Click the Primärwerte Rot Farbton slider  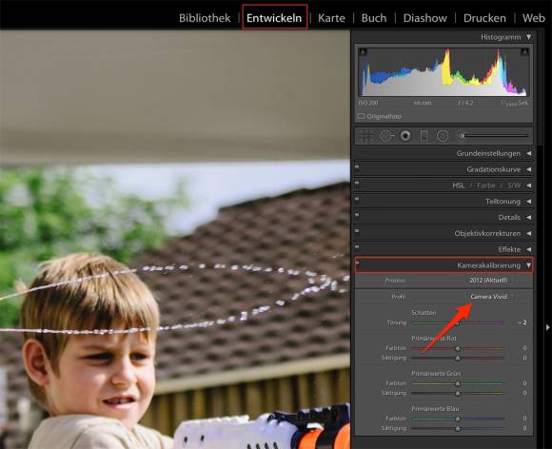(457, 348)
